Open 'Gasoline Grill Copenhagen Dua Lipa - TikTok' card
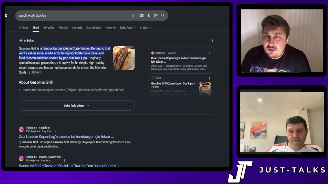The width and height of the screenshot is (328, 184). 173,85
